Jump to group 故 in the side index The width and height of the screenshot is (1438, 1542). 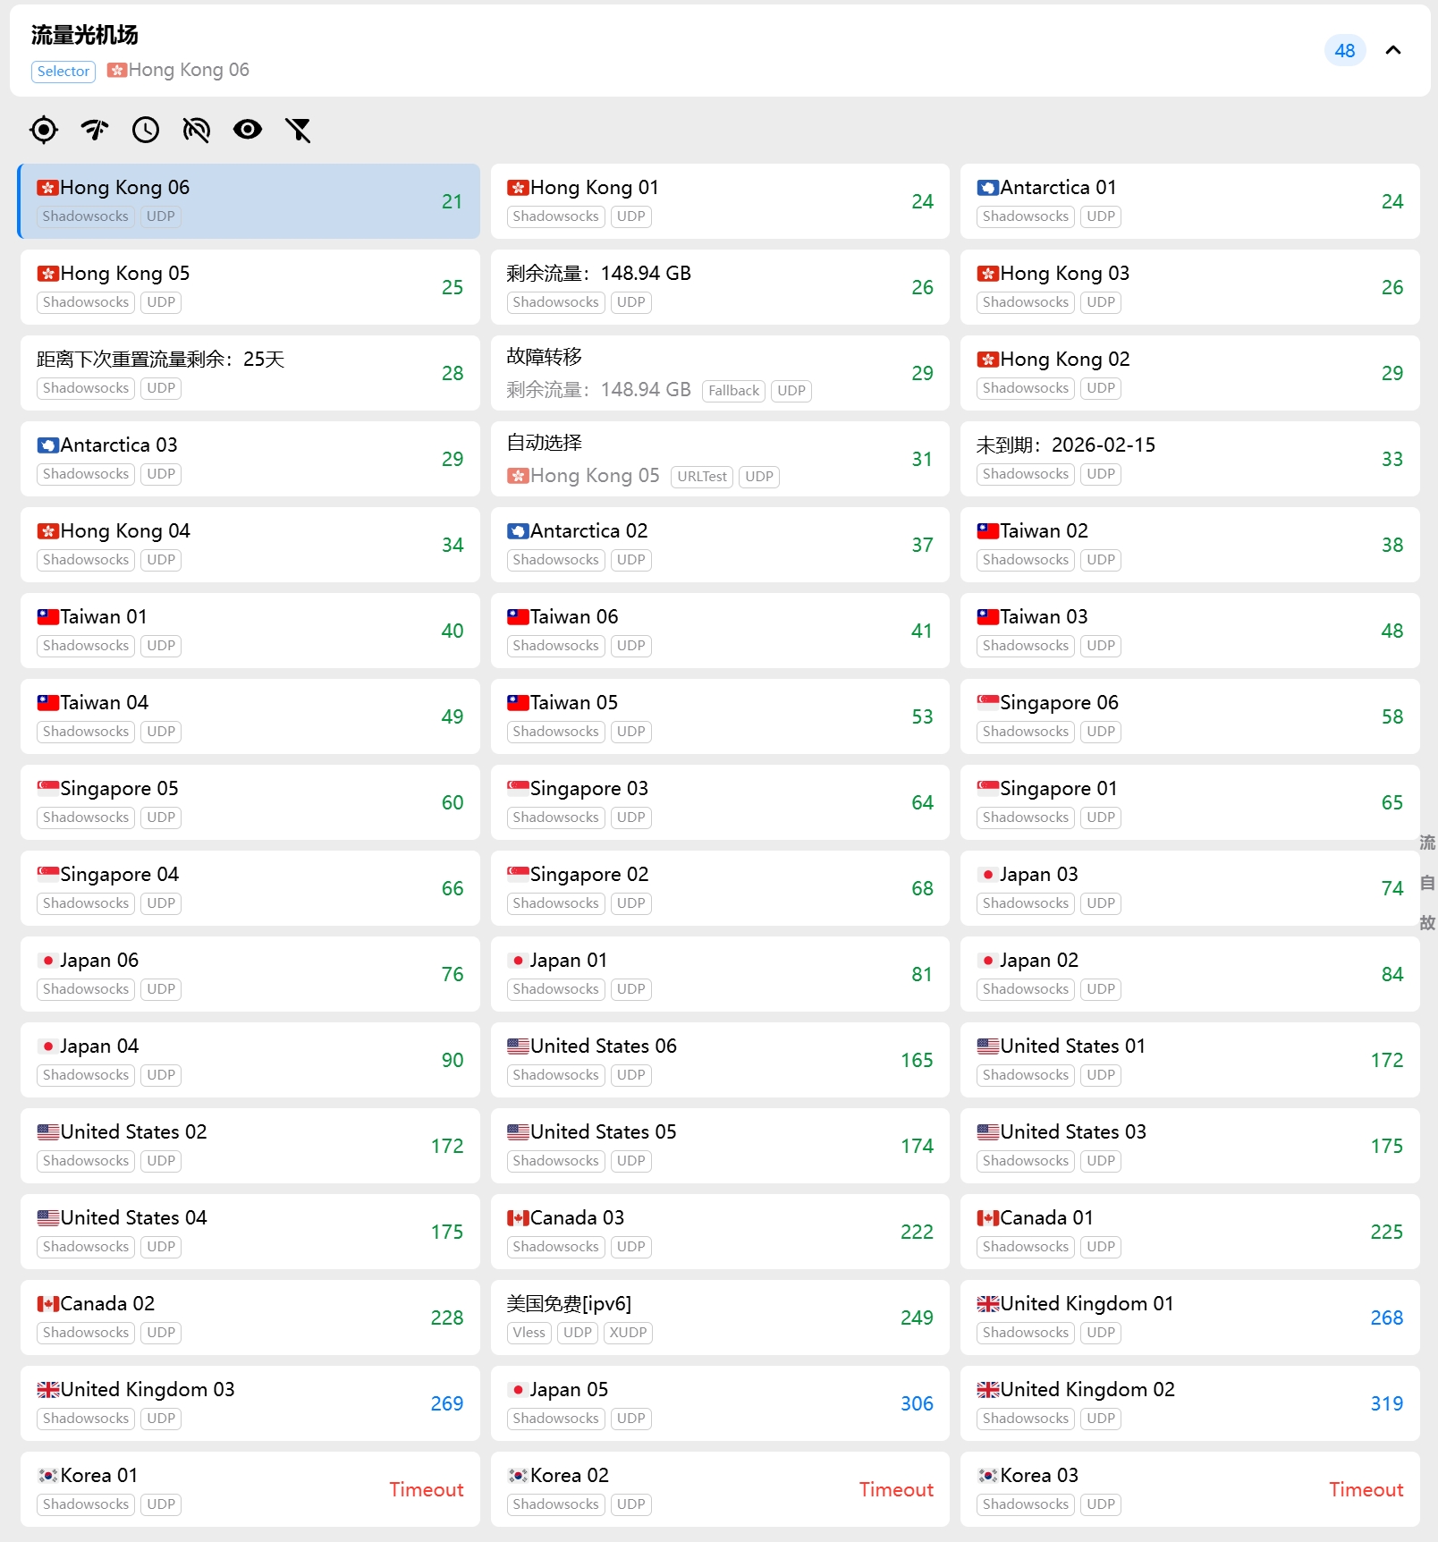pyautogui.click(x=1427, y=923)
